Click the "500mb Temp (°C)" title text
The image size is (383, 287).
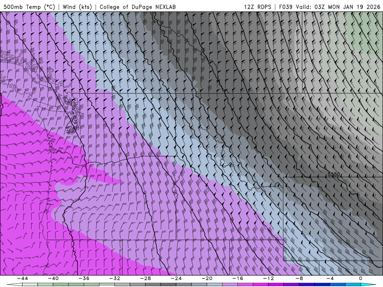29,7
